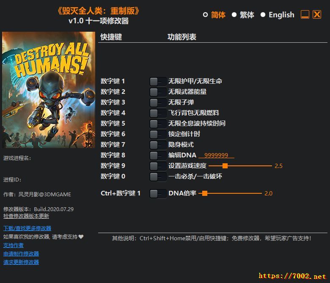Viewport: 330px width, 283px height.
Task: Click the 数字键 1 hotkey label
Action: pos(113,81)
